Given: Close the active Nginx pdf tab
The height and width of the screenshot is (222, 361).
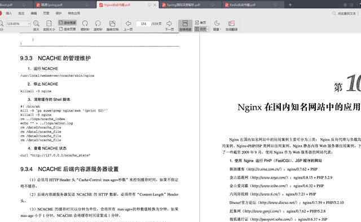Looking at the screenshot, I should 155,5.
